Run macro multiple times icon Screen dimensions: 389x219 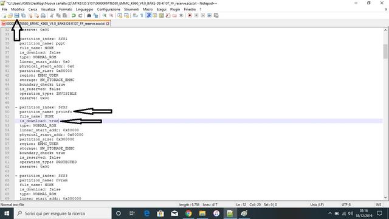(209, 15)
